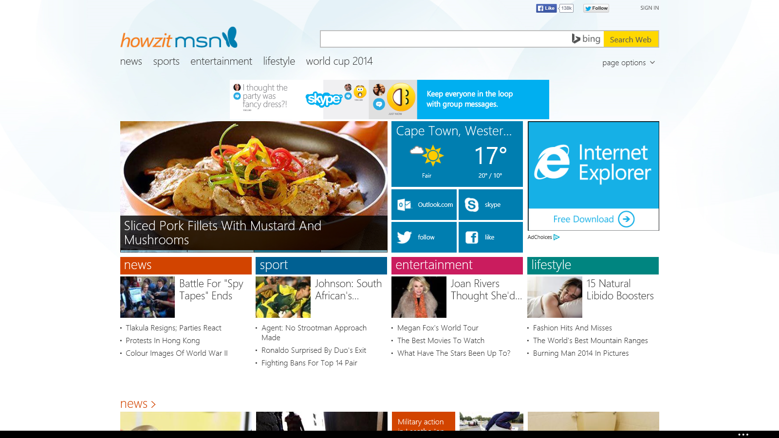Open Ronaldo Surprised By Duo's Exit

[x=314, y=350]
